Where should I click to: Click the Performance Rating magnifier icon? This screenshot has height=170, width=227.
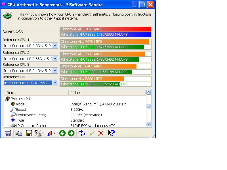pos(13,115)
